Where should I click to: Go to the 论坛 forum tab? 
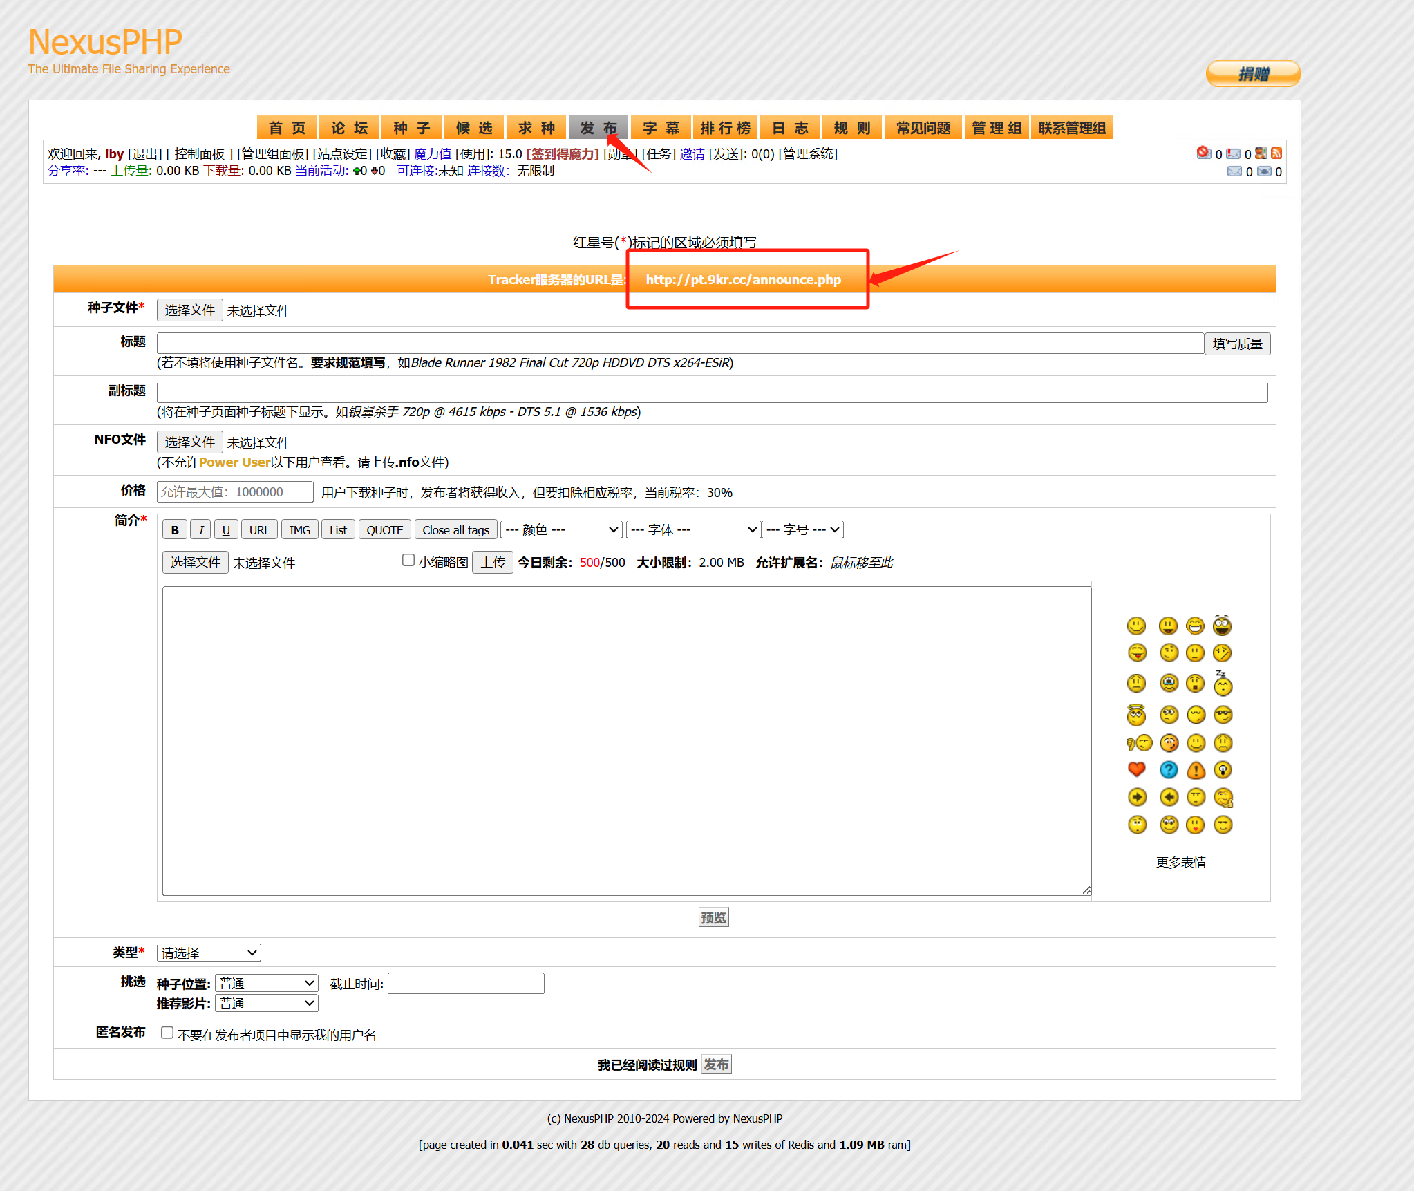[x=350, y=128]
